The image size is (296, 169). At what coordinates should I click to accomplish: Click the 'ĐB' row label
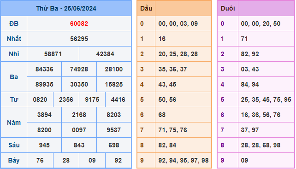14,23
